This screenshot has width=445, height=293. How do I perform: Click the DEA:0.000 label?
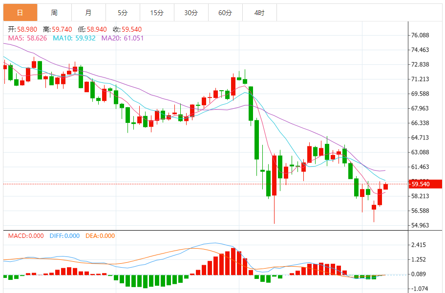point(100,236)
